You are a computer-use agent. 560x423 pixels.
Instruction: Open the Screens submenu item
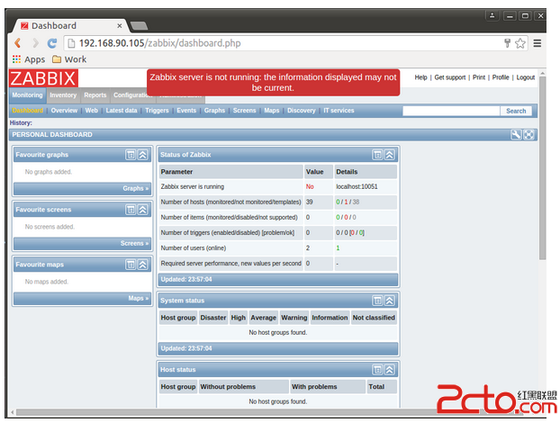[x=245, y=111]
